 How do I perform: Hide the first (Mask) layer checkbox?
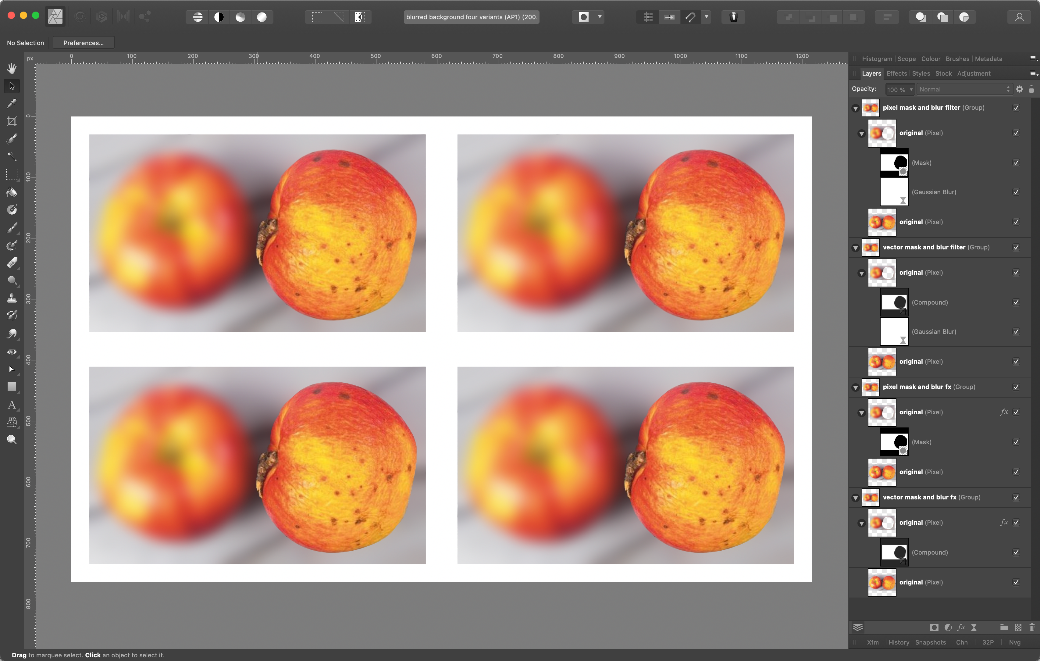(1016, 163)
